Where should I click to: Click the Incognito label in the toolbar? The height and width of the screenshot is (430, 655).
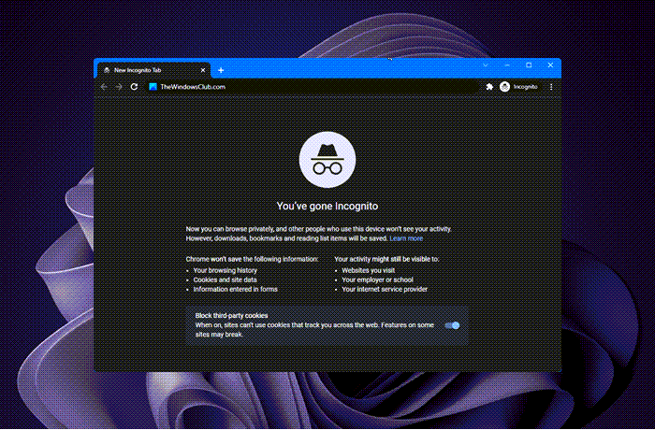(525, 87)
